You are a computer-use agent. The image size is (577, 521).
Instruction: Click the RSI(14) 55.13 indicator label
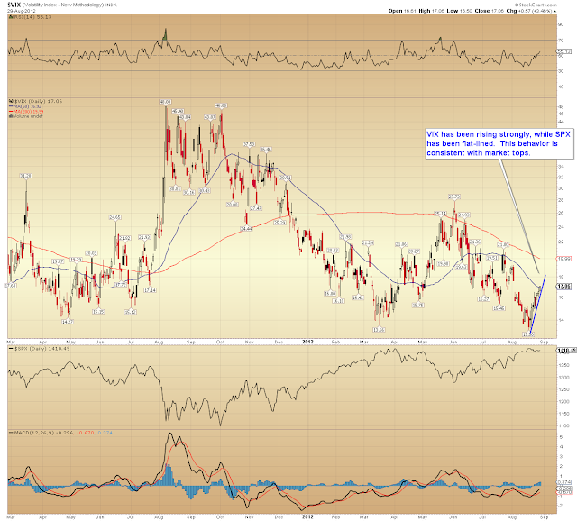coord(32,17)
